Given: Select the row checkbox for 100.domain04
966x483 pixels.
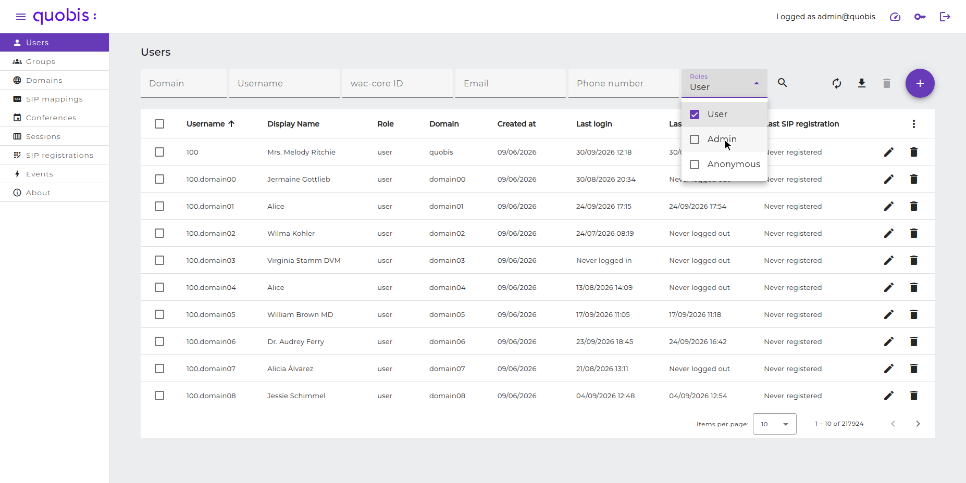Looking at the screenshot, I should (x=159, y=287).
